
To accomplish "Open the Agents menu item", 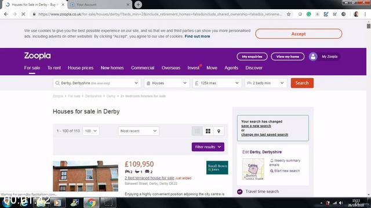I will (231, 68).
